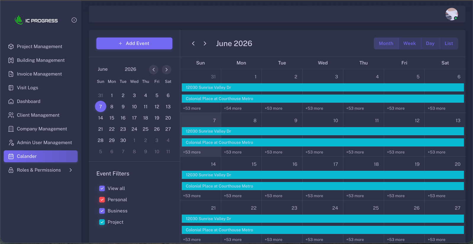Show '+53 more' events on June 20
The width and height of the screenshot is (473, 244).
[x=436, y=196]
